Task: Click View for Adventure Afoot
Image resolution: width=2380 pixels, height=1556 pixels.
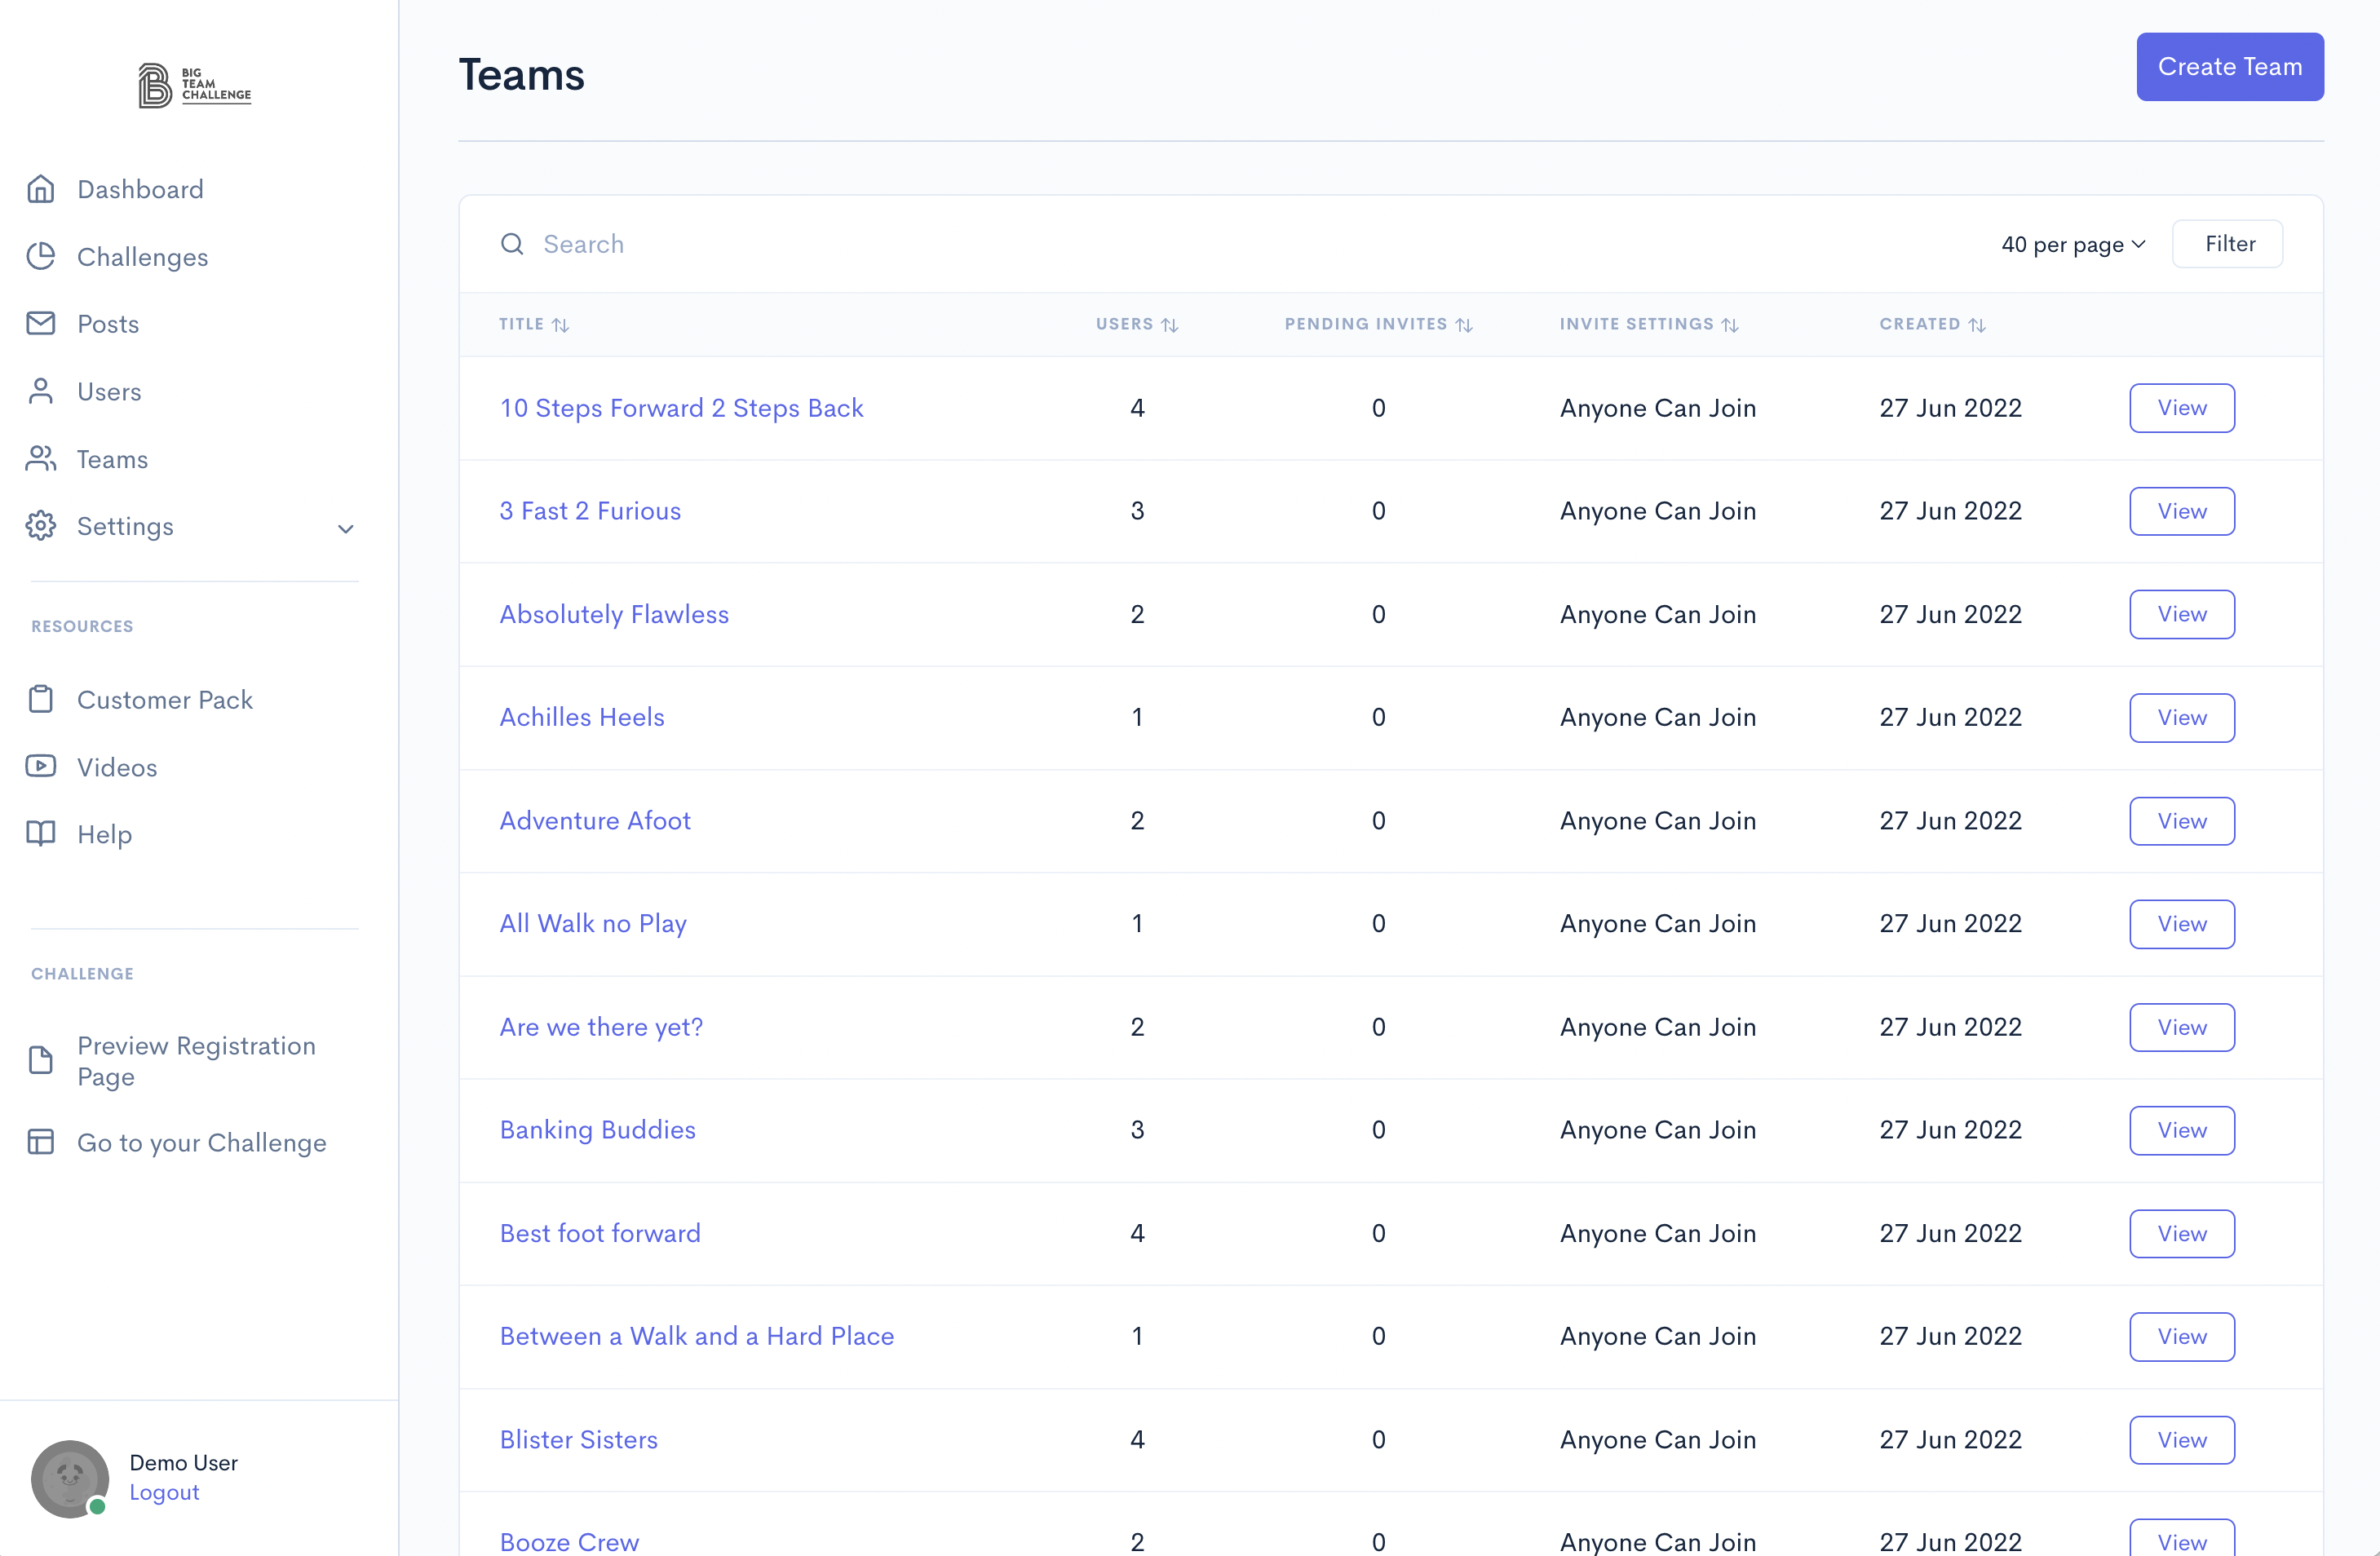Action: 2181,820
